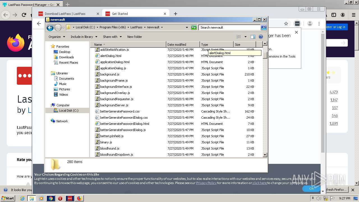Open the Organize menu

pos(57,37)
